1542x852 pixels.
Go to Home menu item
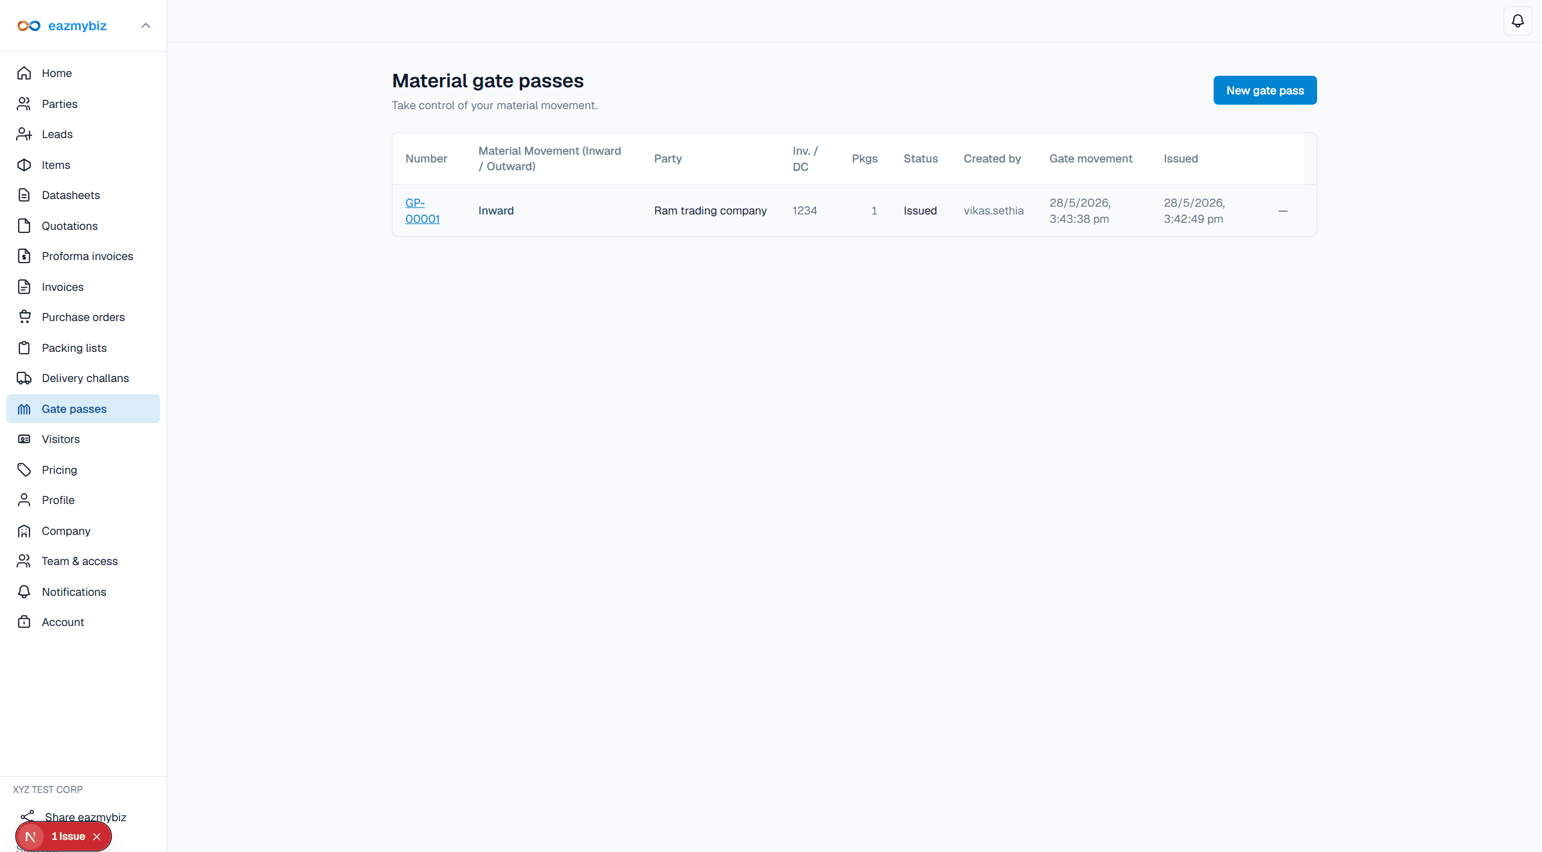click(x=83, y=73)
